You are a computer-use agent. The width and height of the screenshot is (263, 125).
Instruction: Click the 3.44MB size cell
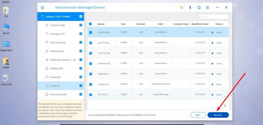(123, 42)
